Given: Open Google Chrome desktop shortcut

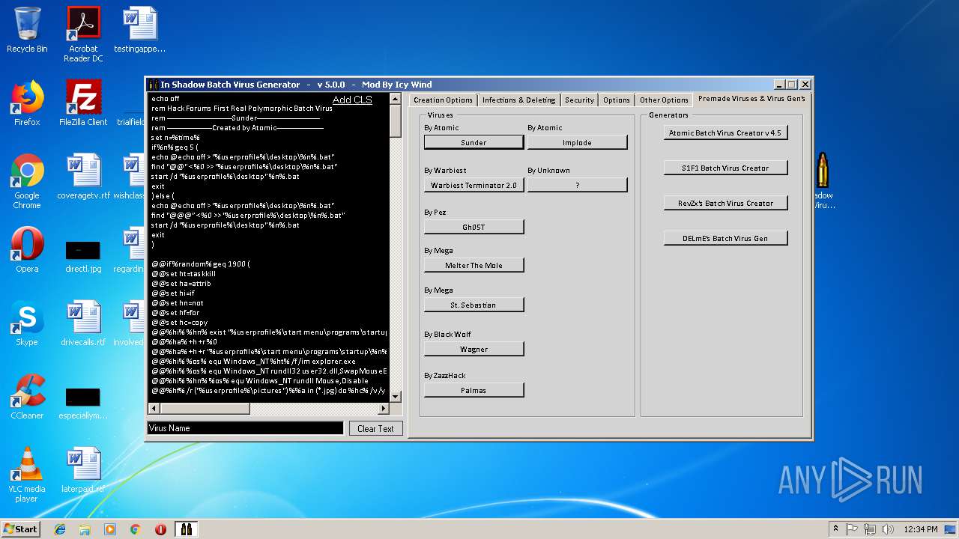Looking at the screenshot, I should click(x=27, y=181).
